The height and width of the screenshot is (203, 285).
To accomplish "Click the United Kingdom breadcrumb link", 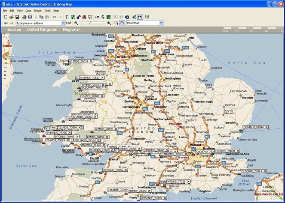I will (42, 29).
